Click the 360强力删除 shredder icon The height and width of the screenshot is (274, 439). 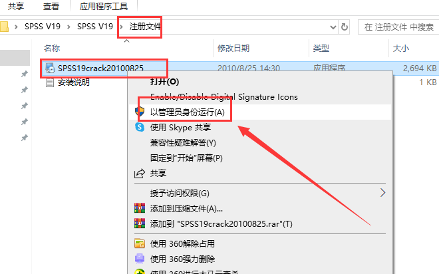(x=140, y=259)
